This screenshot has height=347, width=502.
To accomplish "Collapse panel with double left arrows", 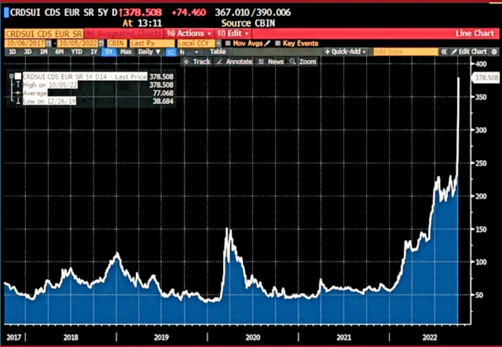I will [444, 52].
